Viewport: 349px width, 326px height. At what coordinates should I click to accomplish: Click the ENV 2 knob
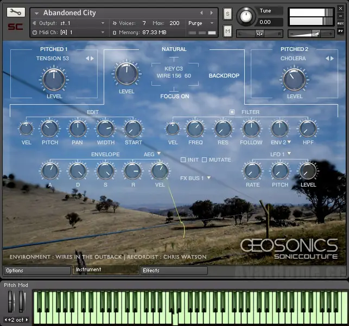click(x=280, y=129)
